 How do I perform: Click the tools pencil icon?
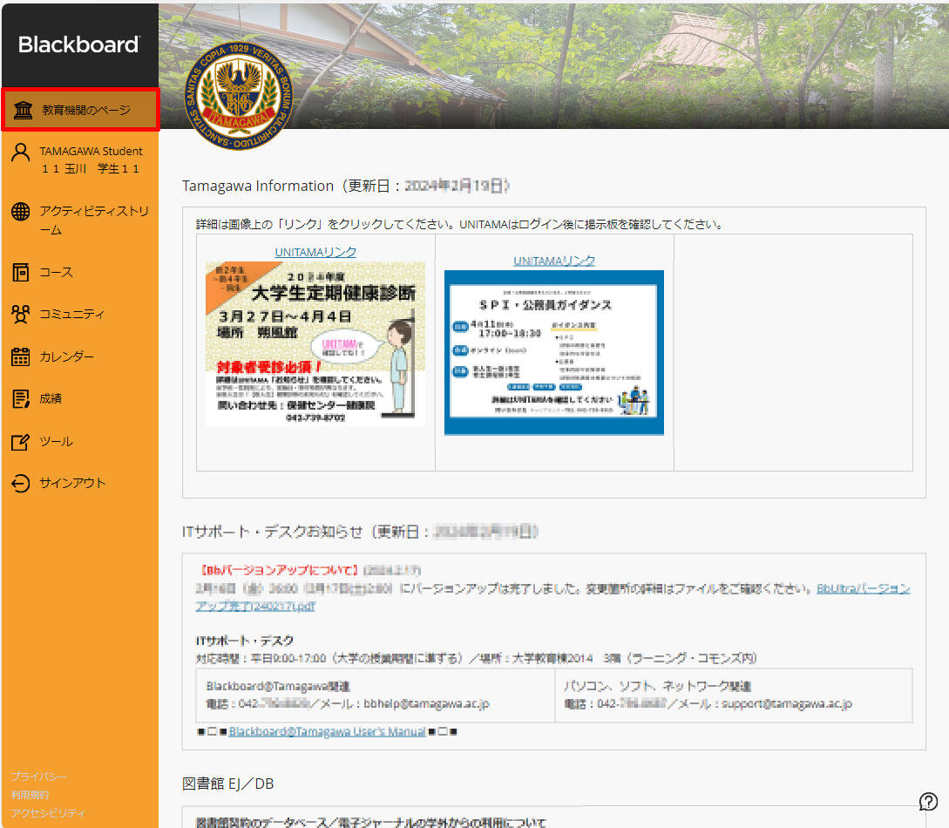(21, 442)
